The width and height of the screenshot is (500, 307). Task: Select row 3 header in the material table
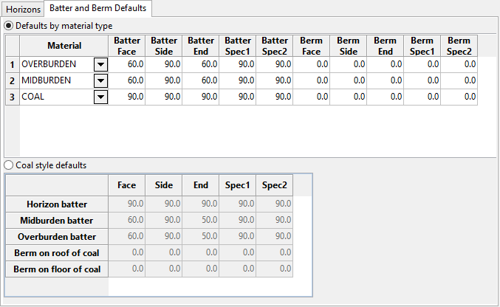tap(12, 97)
